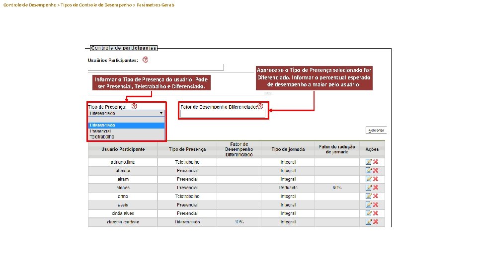The width and height of the screenshot is (477, 268).
Task: Select the assis user cell
Action: pos(123,205)
